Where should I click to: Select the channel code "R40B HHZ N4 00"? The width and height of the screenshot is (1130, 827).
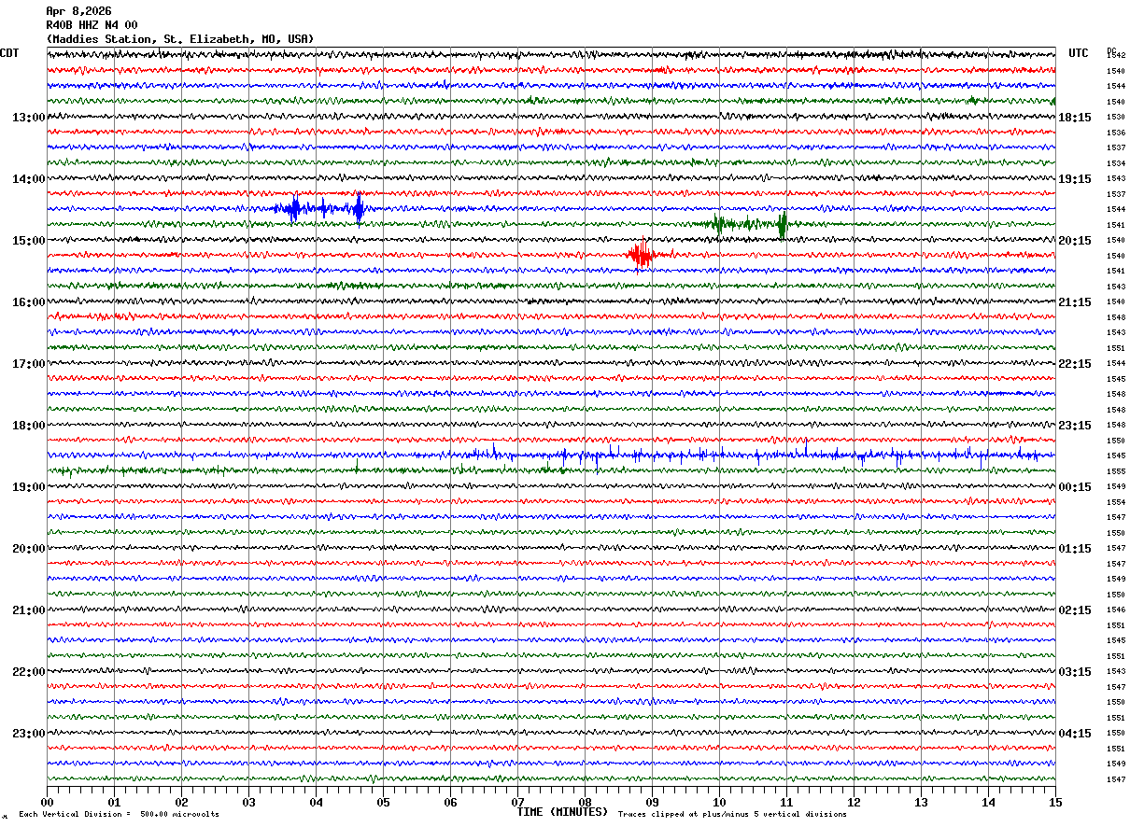click(92, 25)
